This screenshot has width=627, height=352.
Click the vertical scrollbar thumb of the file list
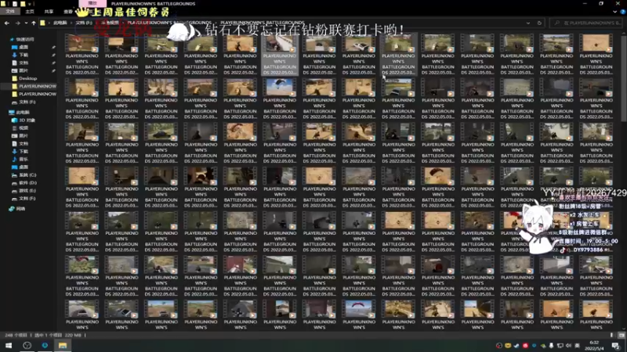623,80
